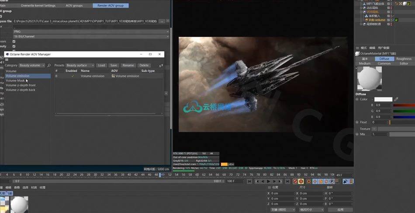Toggle the Enabled checkmark for Volume emission row
Viewport: 415px width, 213px height.
tap(73, 76)
